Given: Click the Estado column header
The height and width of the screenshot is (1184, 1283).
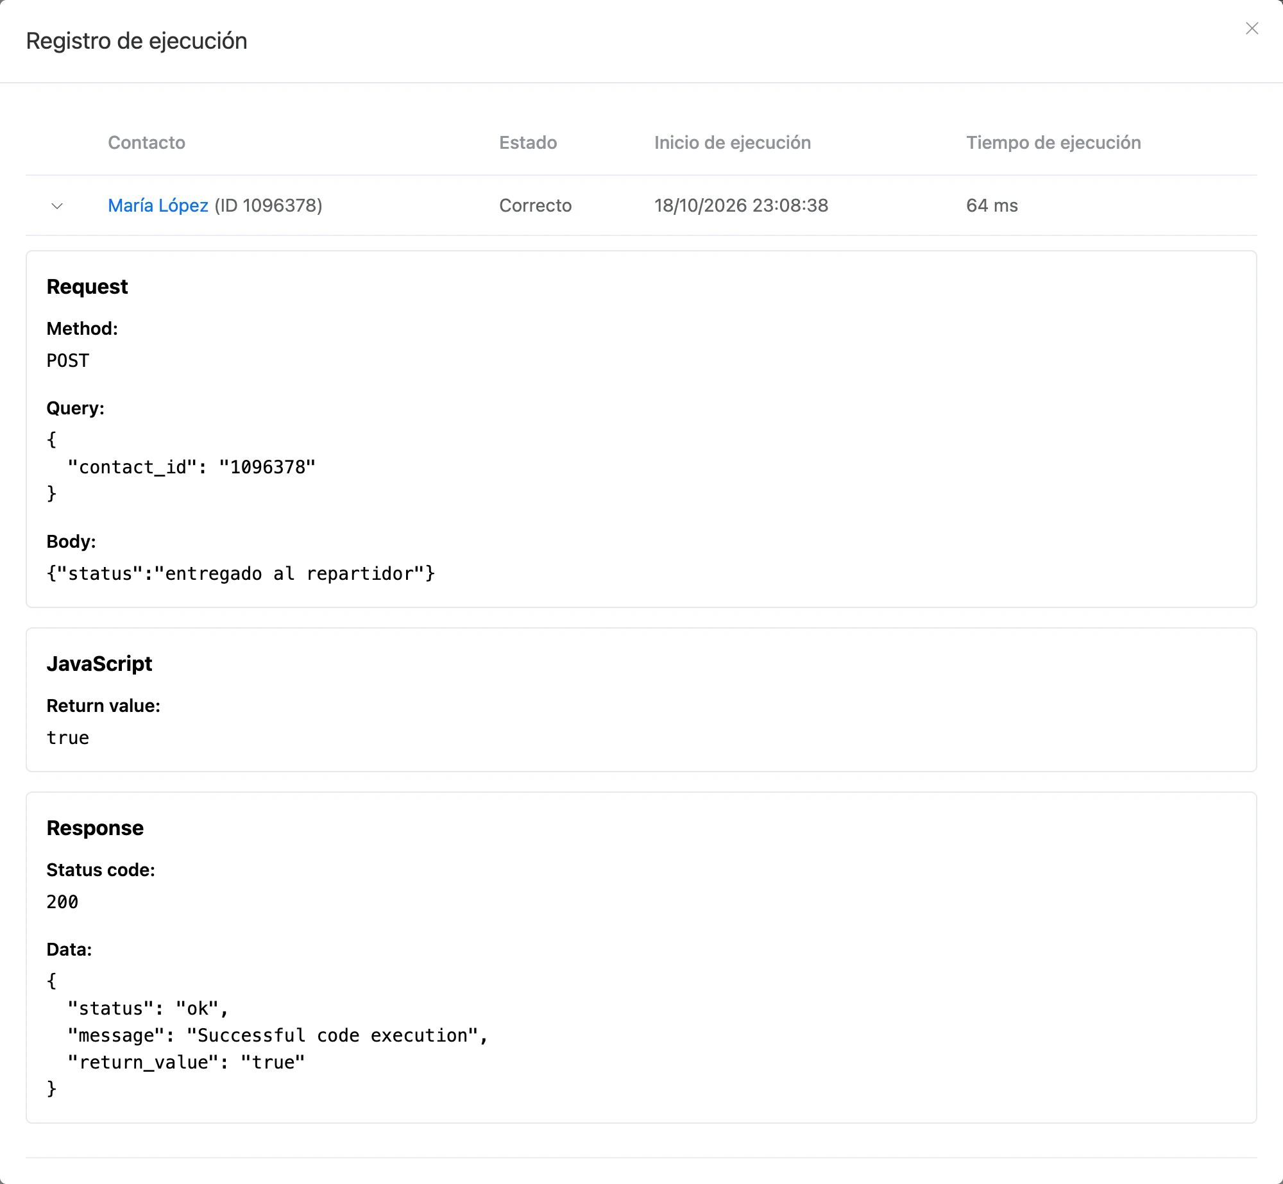Looking at the screenshot, I should [x=528, y=142].
